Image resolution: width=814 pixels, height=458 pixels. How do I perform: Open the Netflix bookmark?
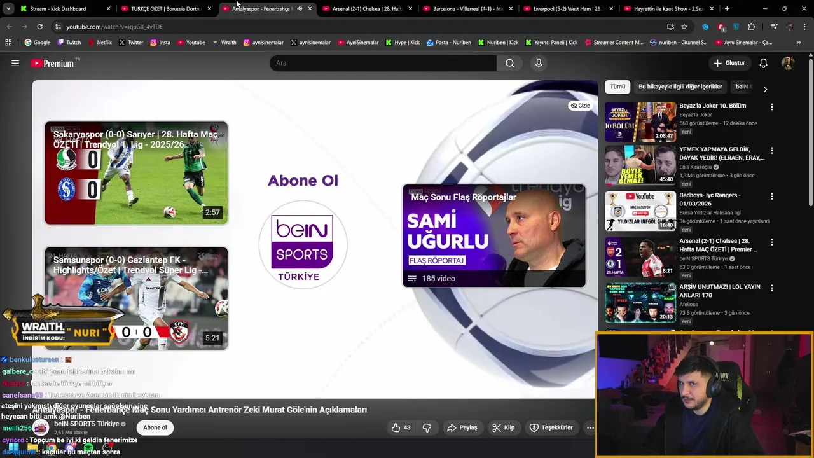[99, 43]
